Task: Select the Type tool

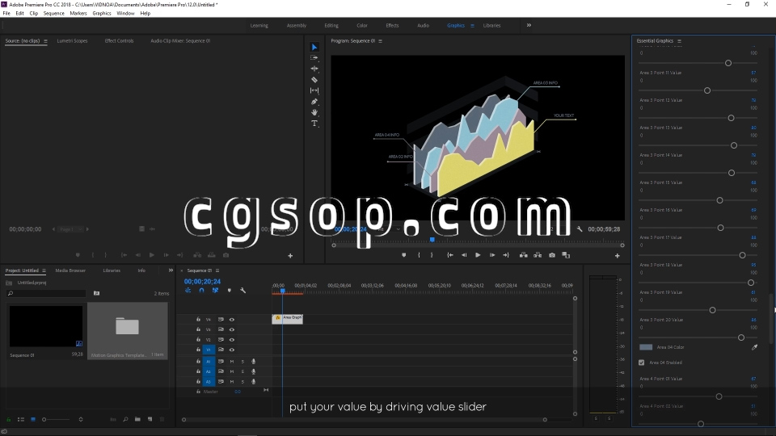Action: [x=314, y=123]
